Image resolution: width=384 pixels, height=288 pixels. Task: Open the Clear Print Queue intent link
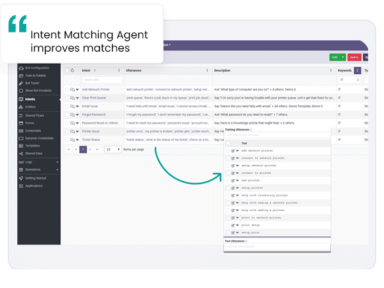tap(94, 98)
